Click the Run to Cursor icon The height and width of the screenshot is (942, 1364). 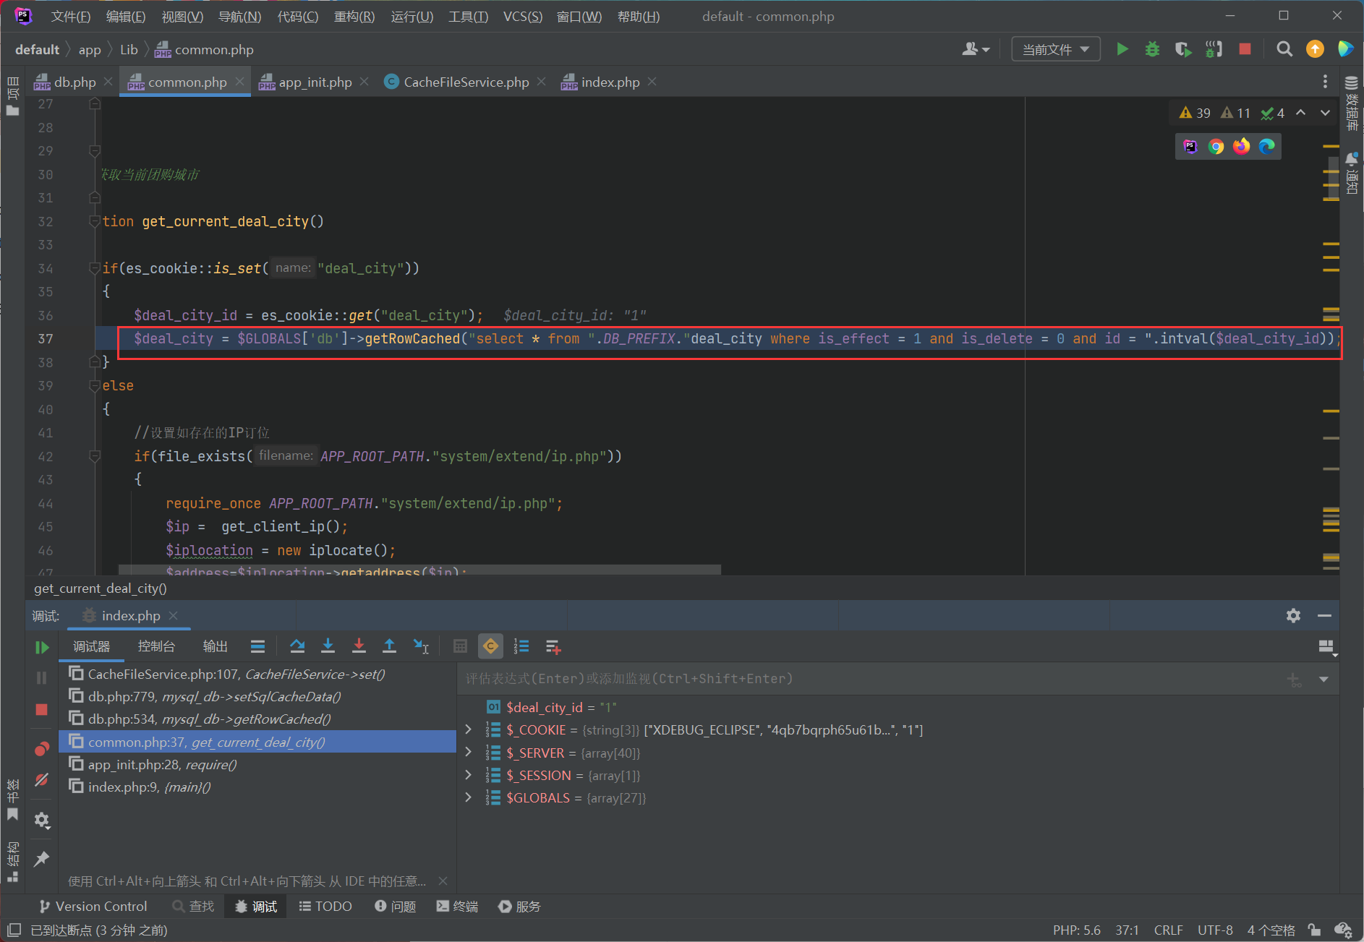(420, 646)
